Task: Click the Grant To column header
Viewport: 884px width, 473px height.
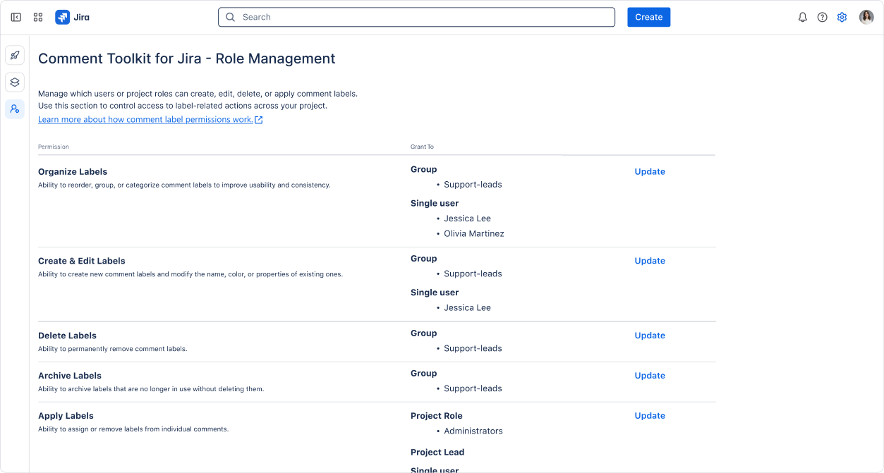Action: [422, 147]
